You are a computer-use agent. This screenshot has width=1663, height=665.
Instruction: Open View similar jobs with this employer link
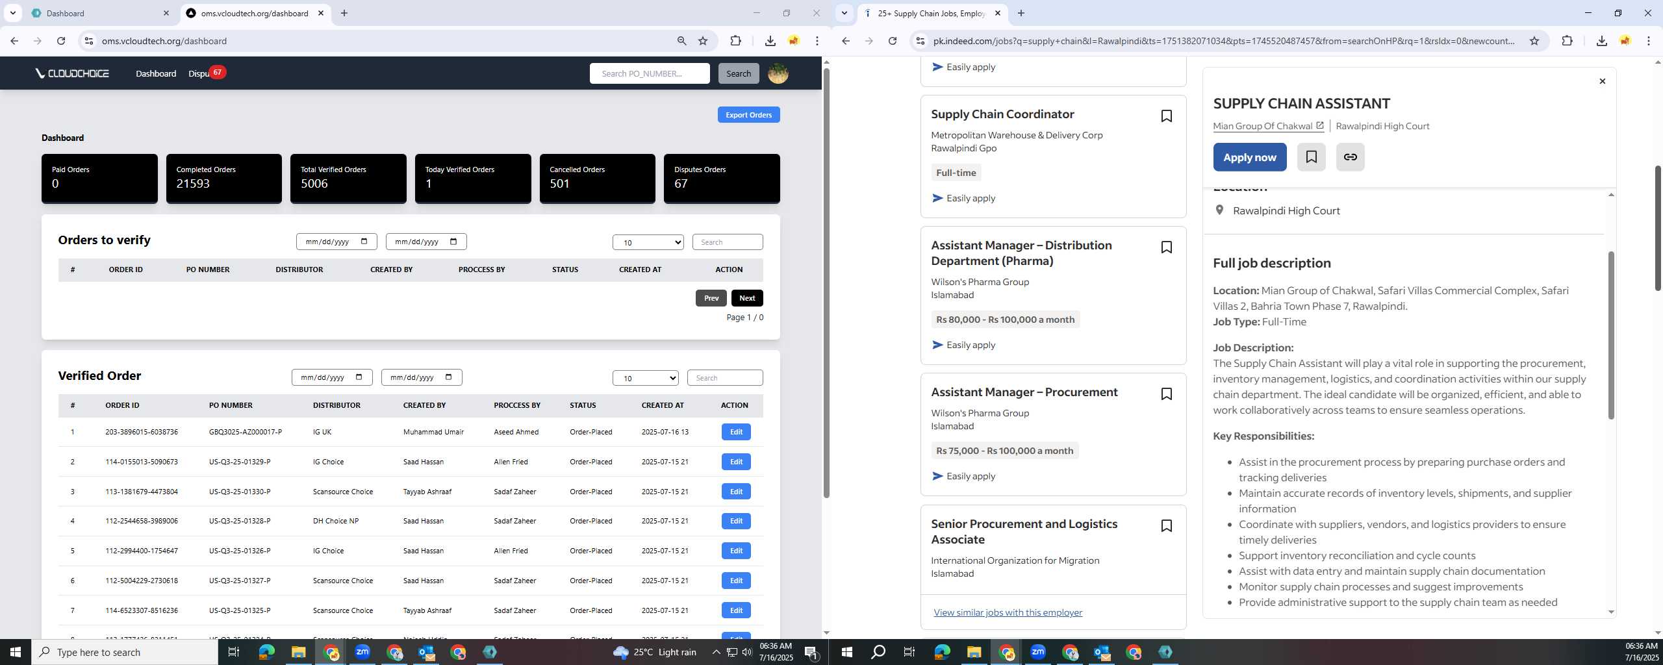click(x=1008, y=612)
